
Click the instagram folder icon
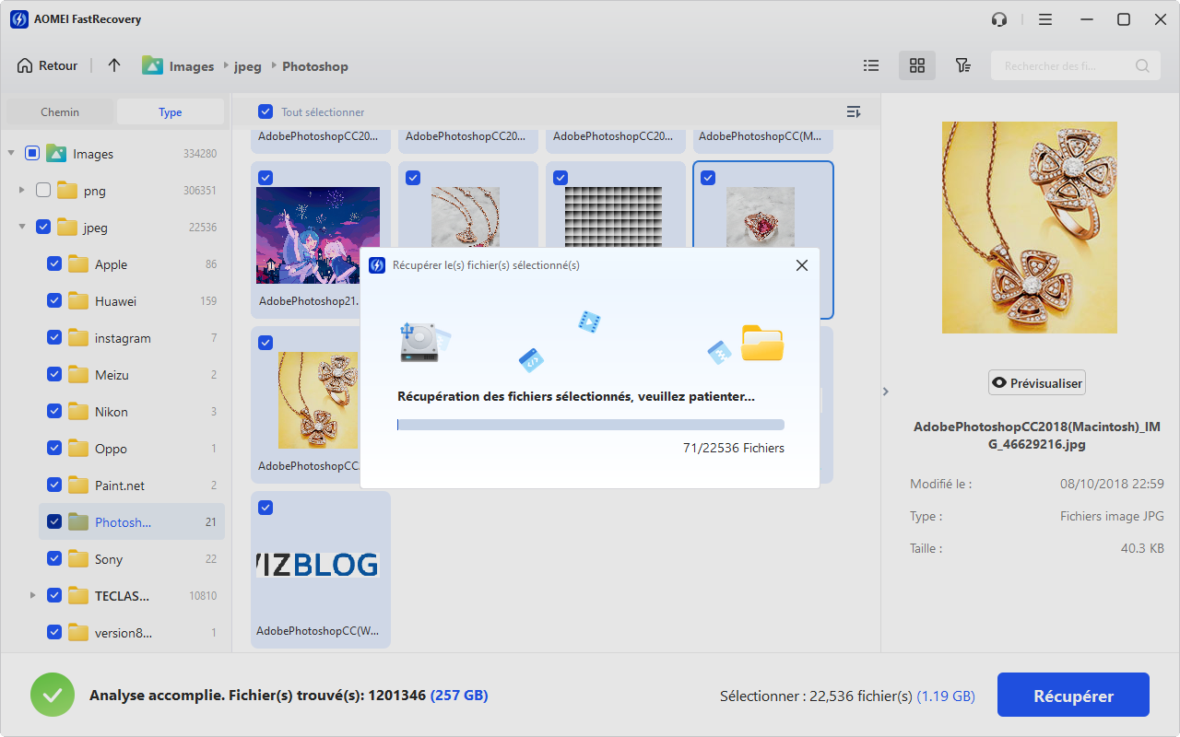[78, 338]
